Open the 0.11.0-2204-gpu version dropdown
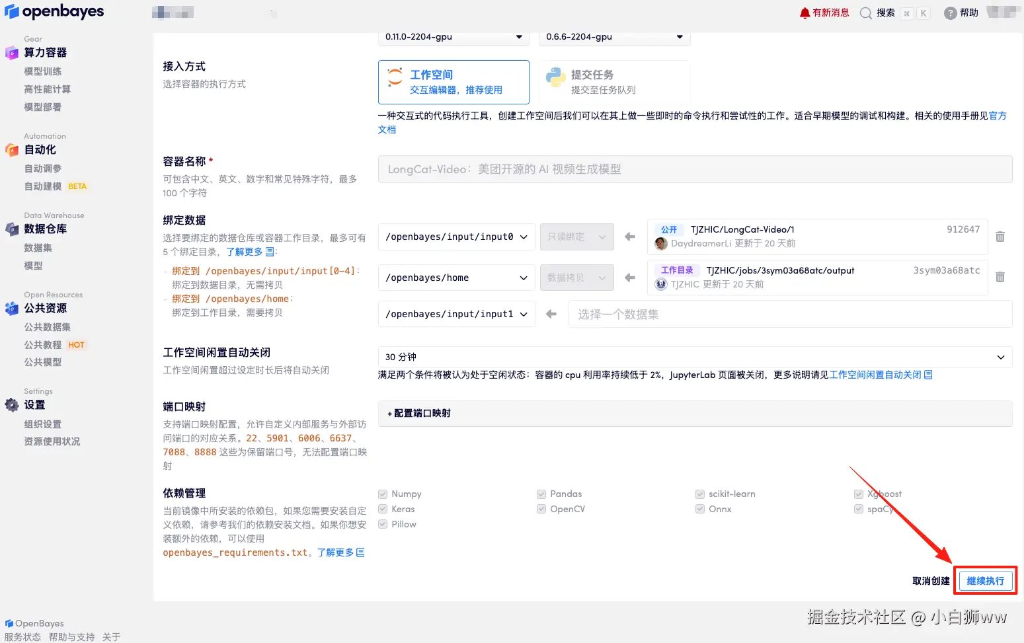The image size is (1024, 643). tap(454, 37)
